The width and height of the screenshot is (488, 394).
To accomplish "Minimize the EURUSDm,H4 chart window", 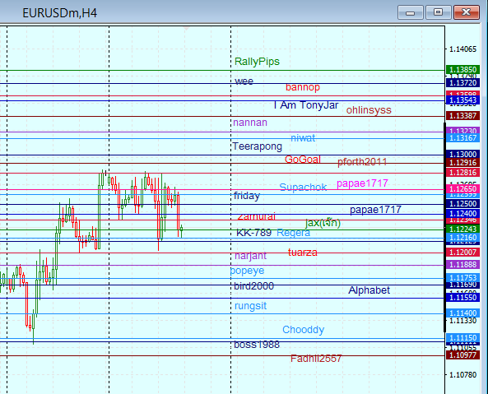I will pos(410,13).
